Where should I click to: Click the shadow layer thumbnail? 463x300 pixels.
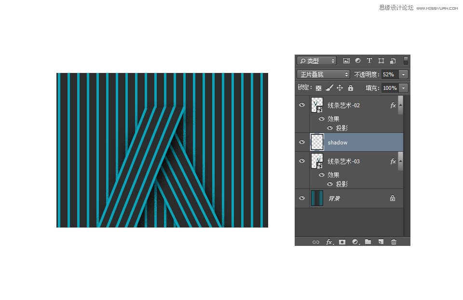point(317,142)
